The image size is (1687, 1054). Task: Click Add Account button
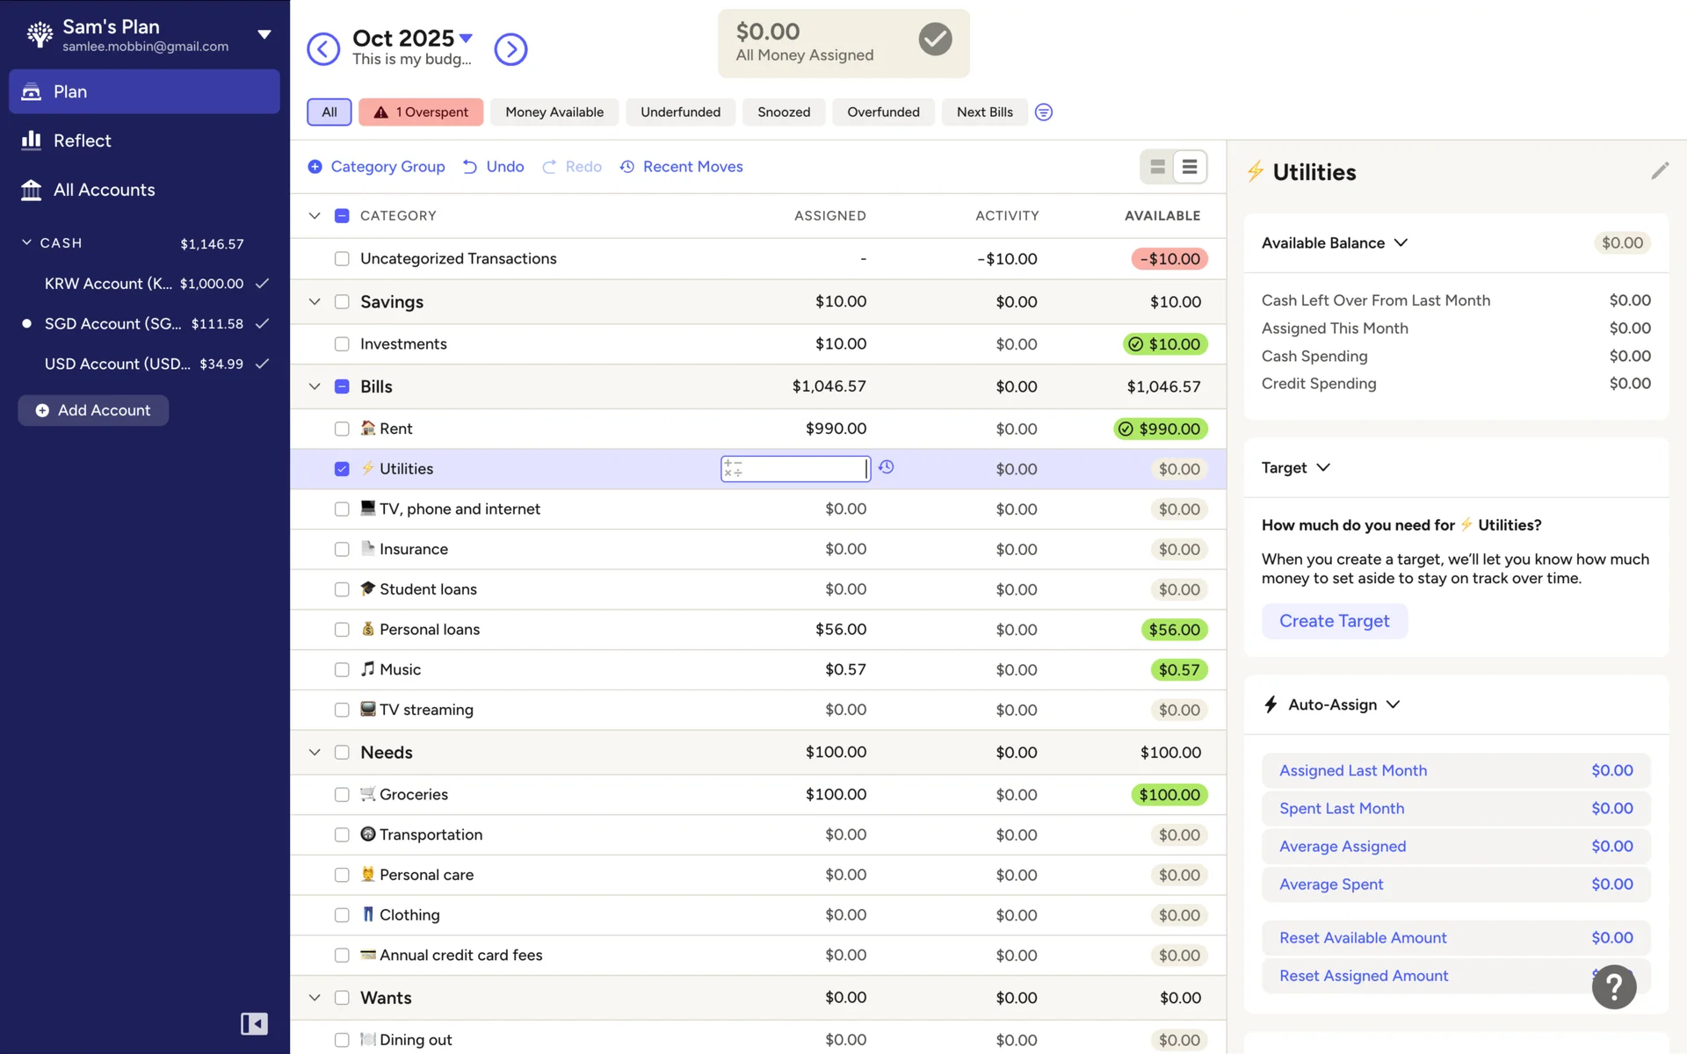point(93,410)
